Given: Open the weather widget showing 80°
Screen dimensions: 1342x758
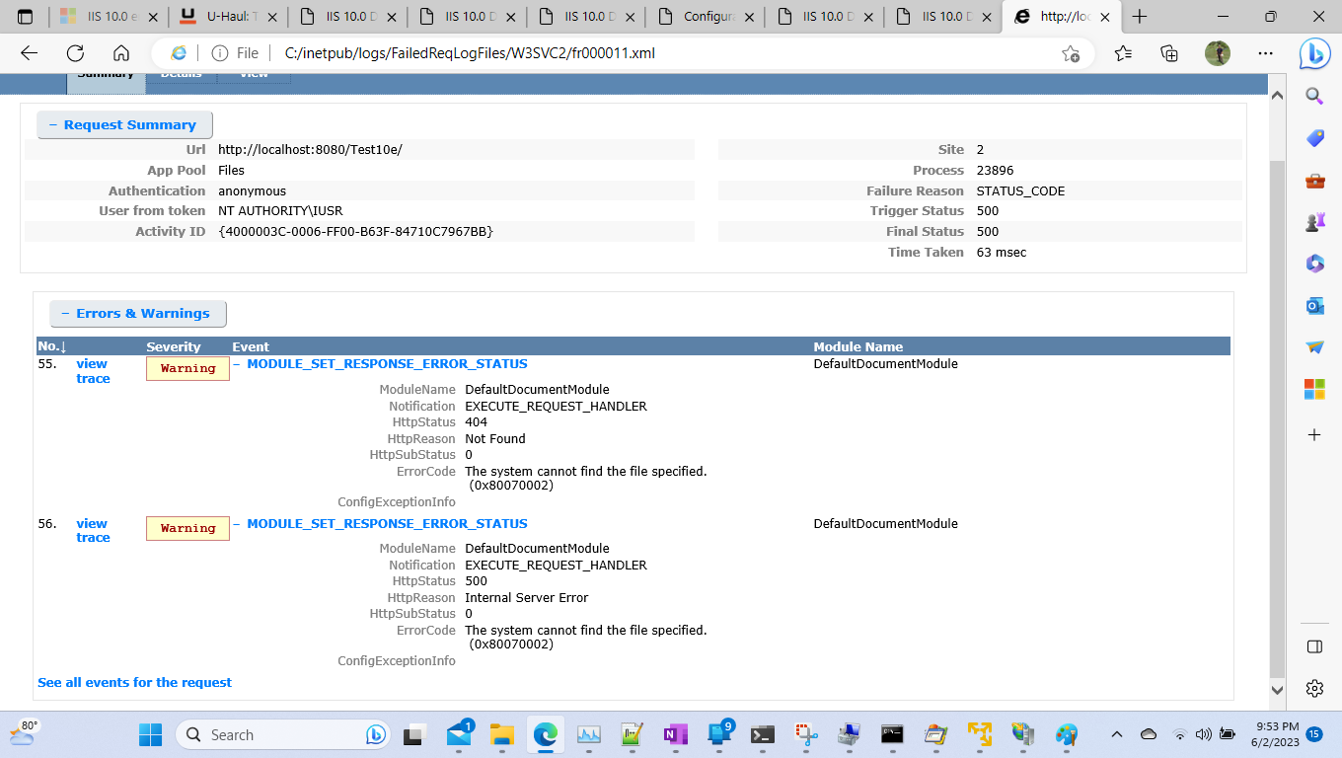Looking at the screenshot, I should point(25,733).
